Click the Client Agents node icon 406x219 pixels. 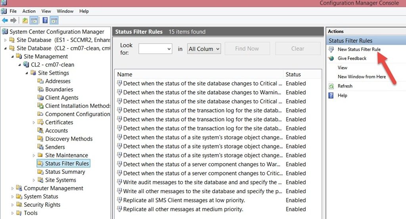click(40, 97)
